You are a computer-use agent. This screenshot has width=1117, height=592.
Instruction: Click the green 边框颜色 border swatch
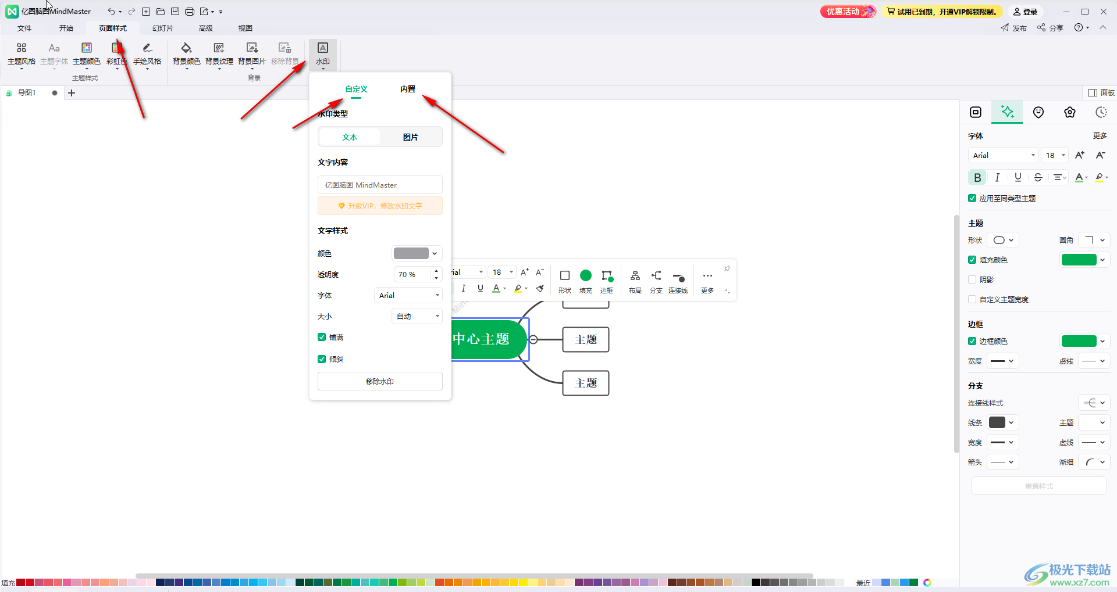pyautogui.click(x=1079, y=341)
